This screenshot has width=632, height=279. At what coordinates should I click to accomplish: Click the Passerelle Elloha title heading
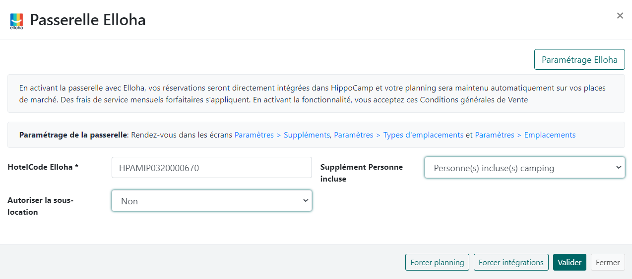click(88, 20)
